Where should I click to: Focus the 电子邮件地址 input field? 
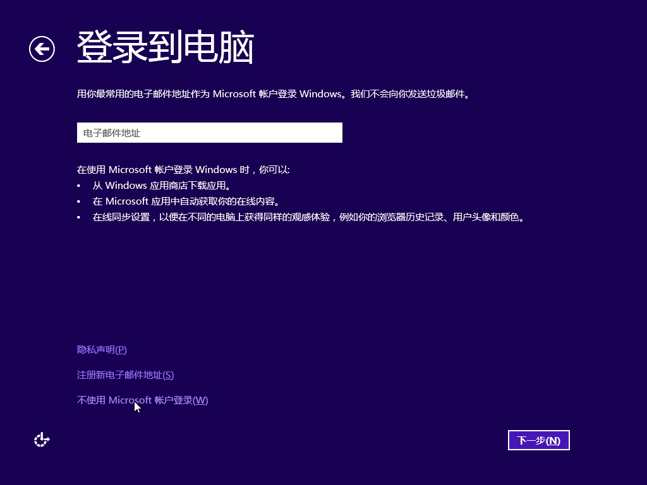pos(209,133)
